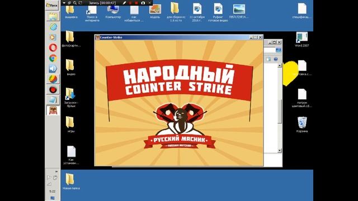Select the 11 октября 2016 media file
The image size is (358, 201).
pos(197,12)
